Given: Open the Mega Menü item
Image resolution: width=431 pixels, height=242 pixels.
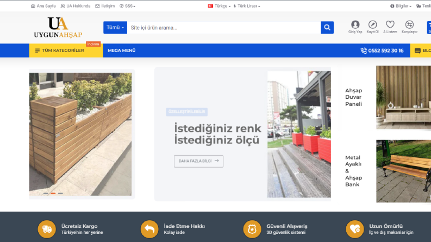Looking at the screenshot, I should [x=122, y=50].
